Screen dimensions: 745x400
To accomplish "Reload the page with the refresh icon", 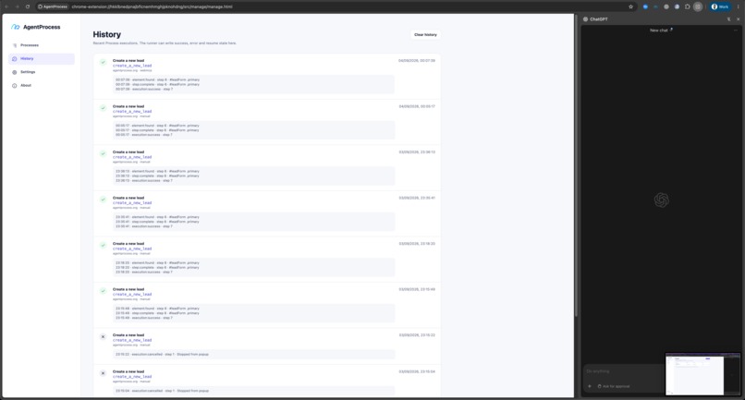I will (x=28, y=6).
